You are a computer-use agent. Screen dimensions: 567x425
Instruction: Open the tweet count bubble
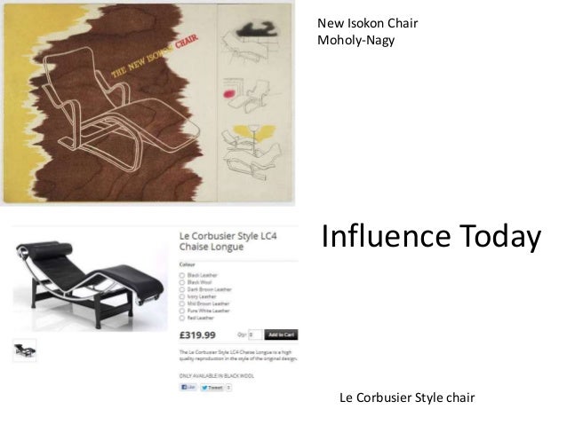[x=228, y=388]
